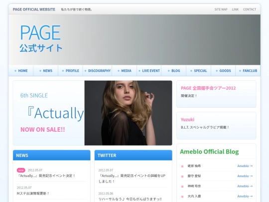
Task: Click the member name 大内 入鹿
Action: click(194, 196)
